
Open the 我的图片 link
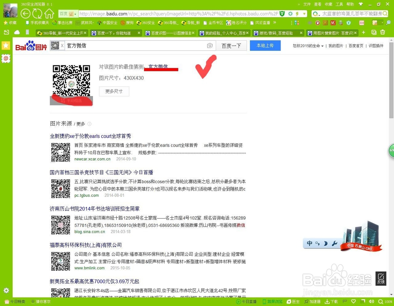(x=336, y=46)
